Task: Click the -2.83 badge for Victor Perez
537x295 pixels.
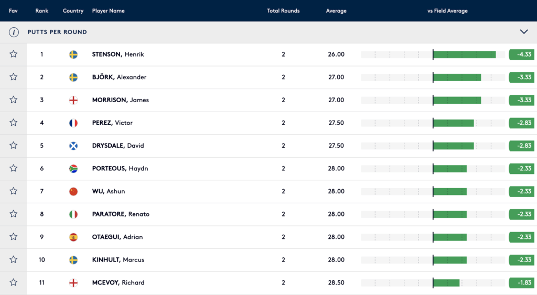Action: point(523,123)
